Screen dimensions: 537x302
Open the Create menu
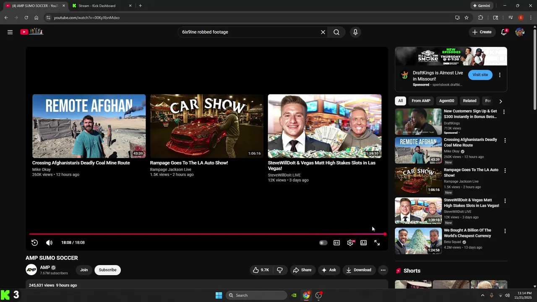pyautogui.click(x=482, y=32)
